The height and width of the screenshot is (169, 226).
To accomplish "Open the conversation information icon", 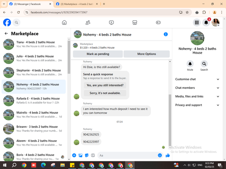I will (166, 34).
